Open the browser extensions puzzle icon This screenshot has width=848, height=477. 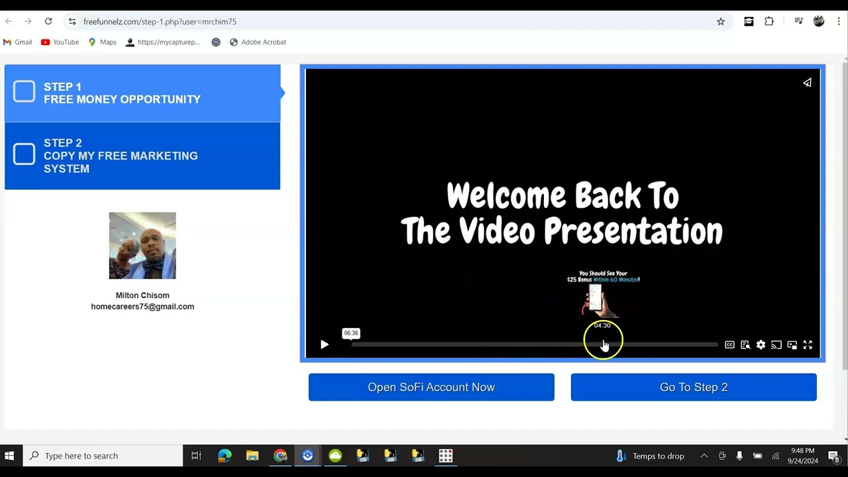click(x=769, y=21)
